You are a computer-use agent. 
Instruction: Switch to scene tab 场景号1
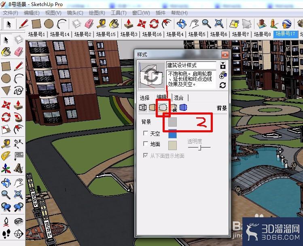pyautogui.click(x=36, y=34)
